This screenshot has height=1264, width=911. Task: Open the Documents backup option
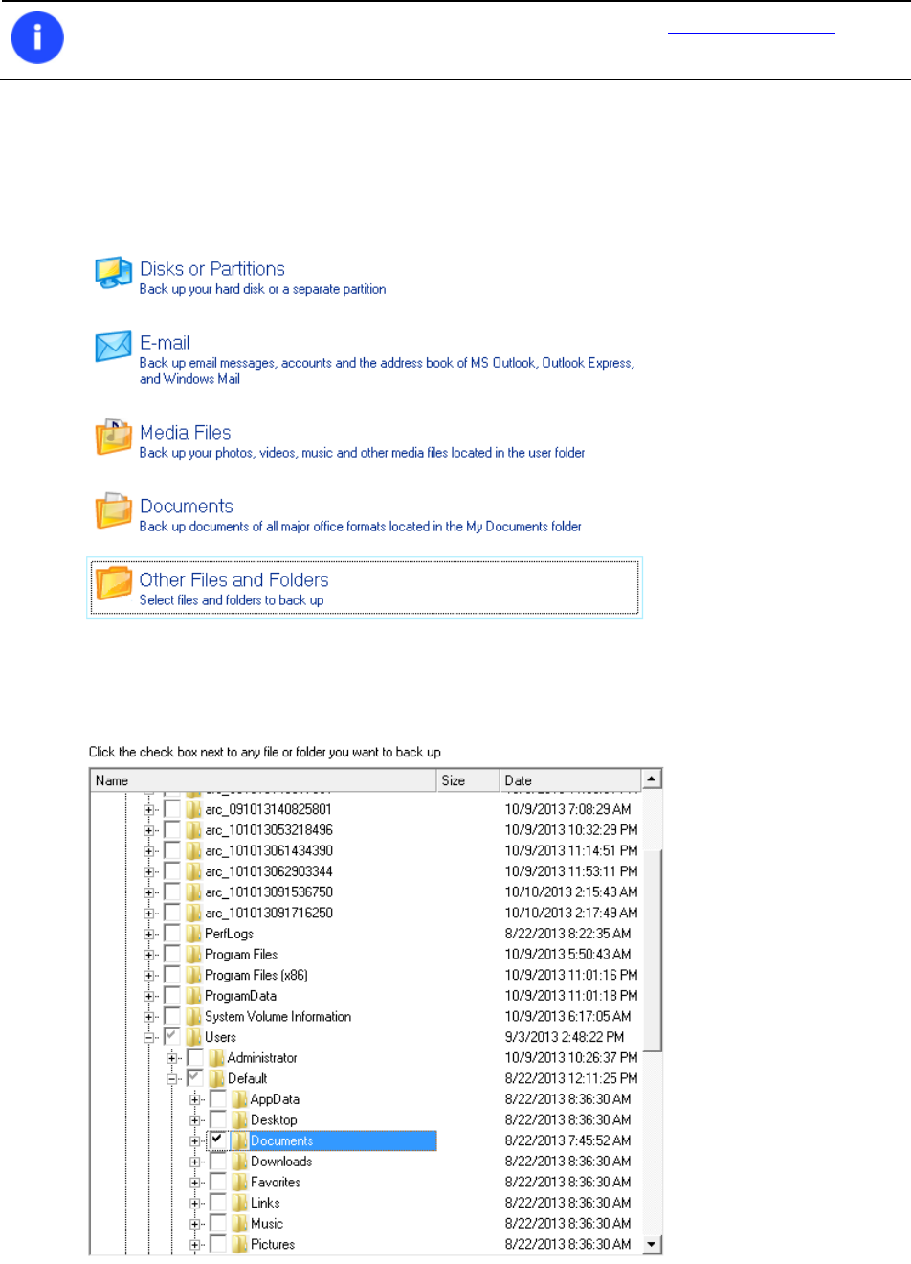187,507
